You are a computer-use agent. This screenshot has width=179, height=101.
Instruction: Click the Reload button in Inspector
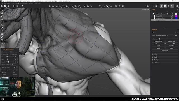(x=158, y=48)
